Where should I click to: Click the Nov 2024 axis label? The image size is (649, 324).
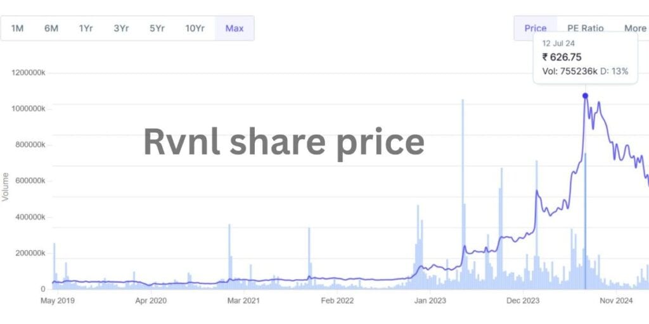[615, 301]
